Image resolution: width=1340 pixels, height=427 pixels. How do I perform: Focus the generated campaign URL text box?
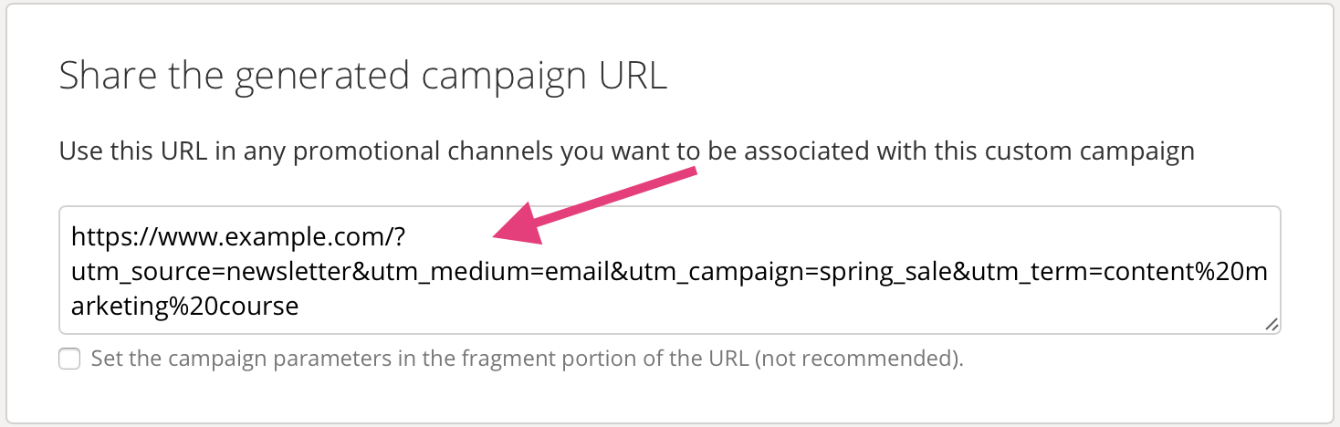point(670,270)
